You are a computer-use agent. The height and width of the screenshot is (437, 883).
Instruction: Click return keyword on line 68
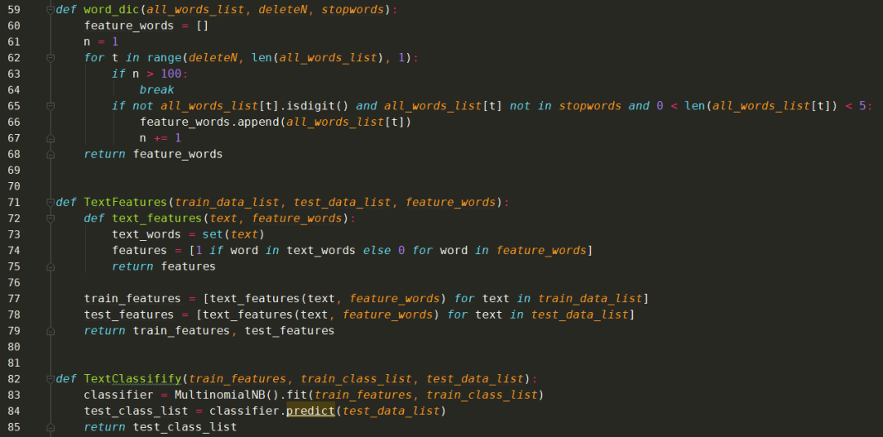(104, 154)
